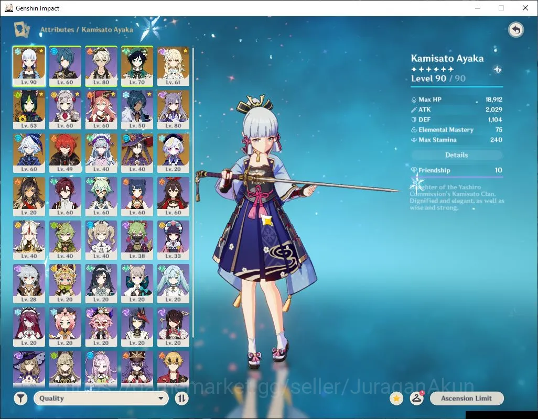Click the Details button
This screenshot has width=538, height=419.
[x=457, y=155]
